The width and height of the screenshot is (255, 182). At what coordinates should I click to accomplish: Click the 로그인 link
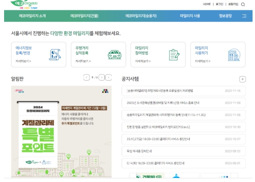click(x=219, y=4)
